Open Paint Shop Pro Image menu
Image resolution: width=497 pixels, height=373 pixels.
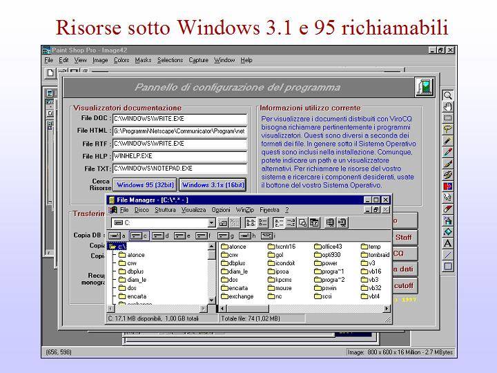coord(100,60)
